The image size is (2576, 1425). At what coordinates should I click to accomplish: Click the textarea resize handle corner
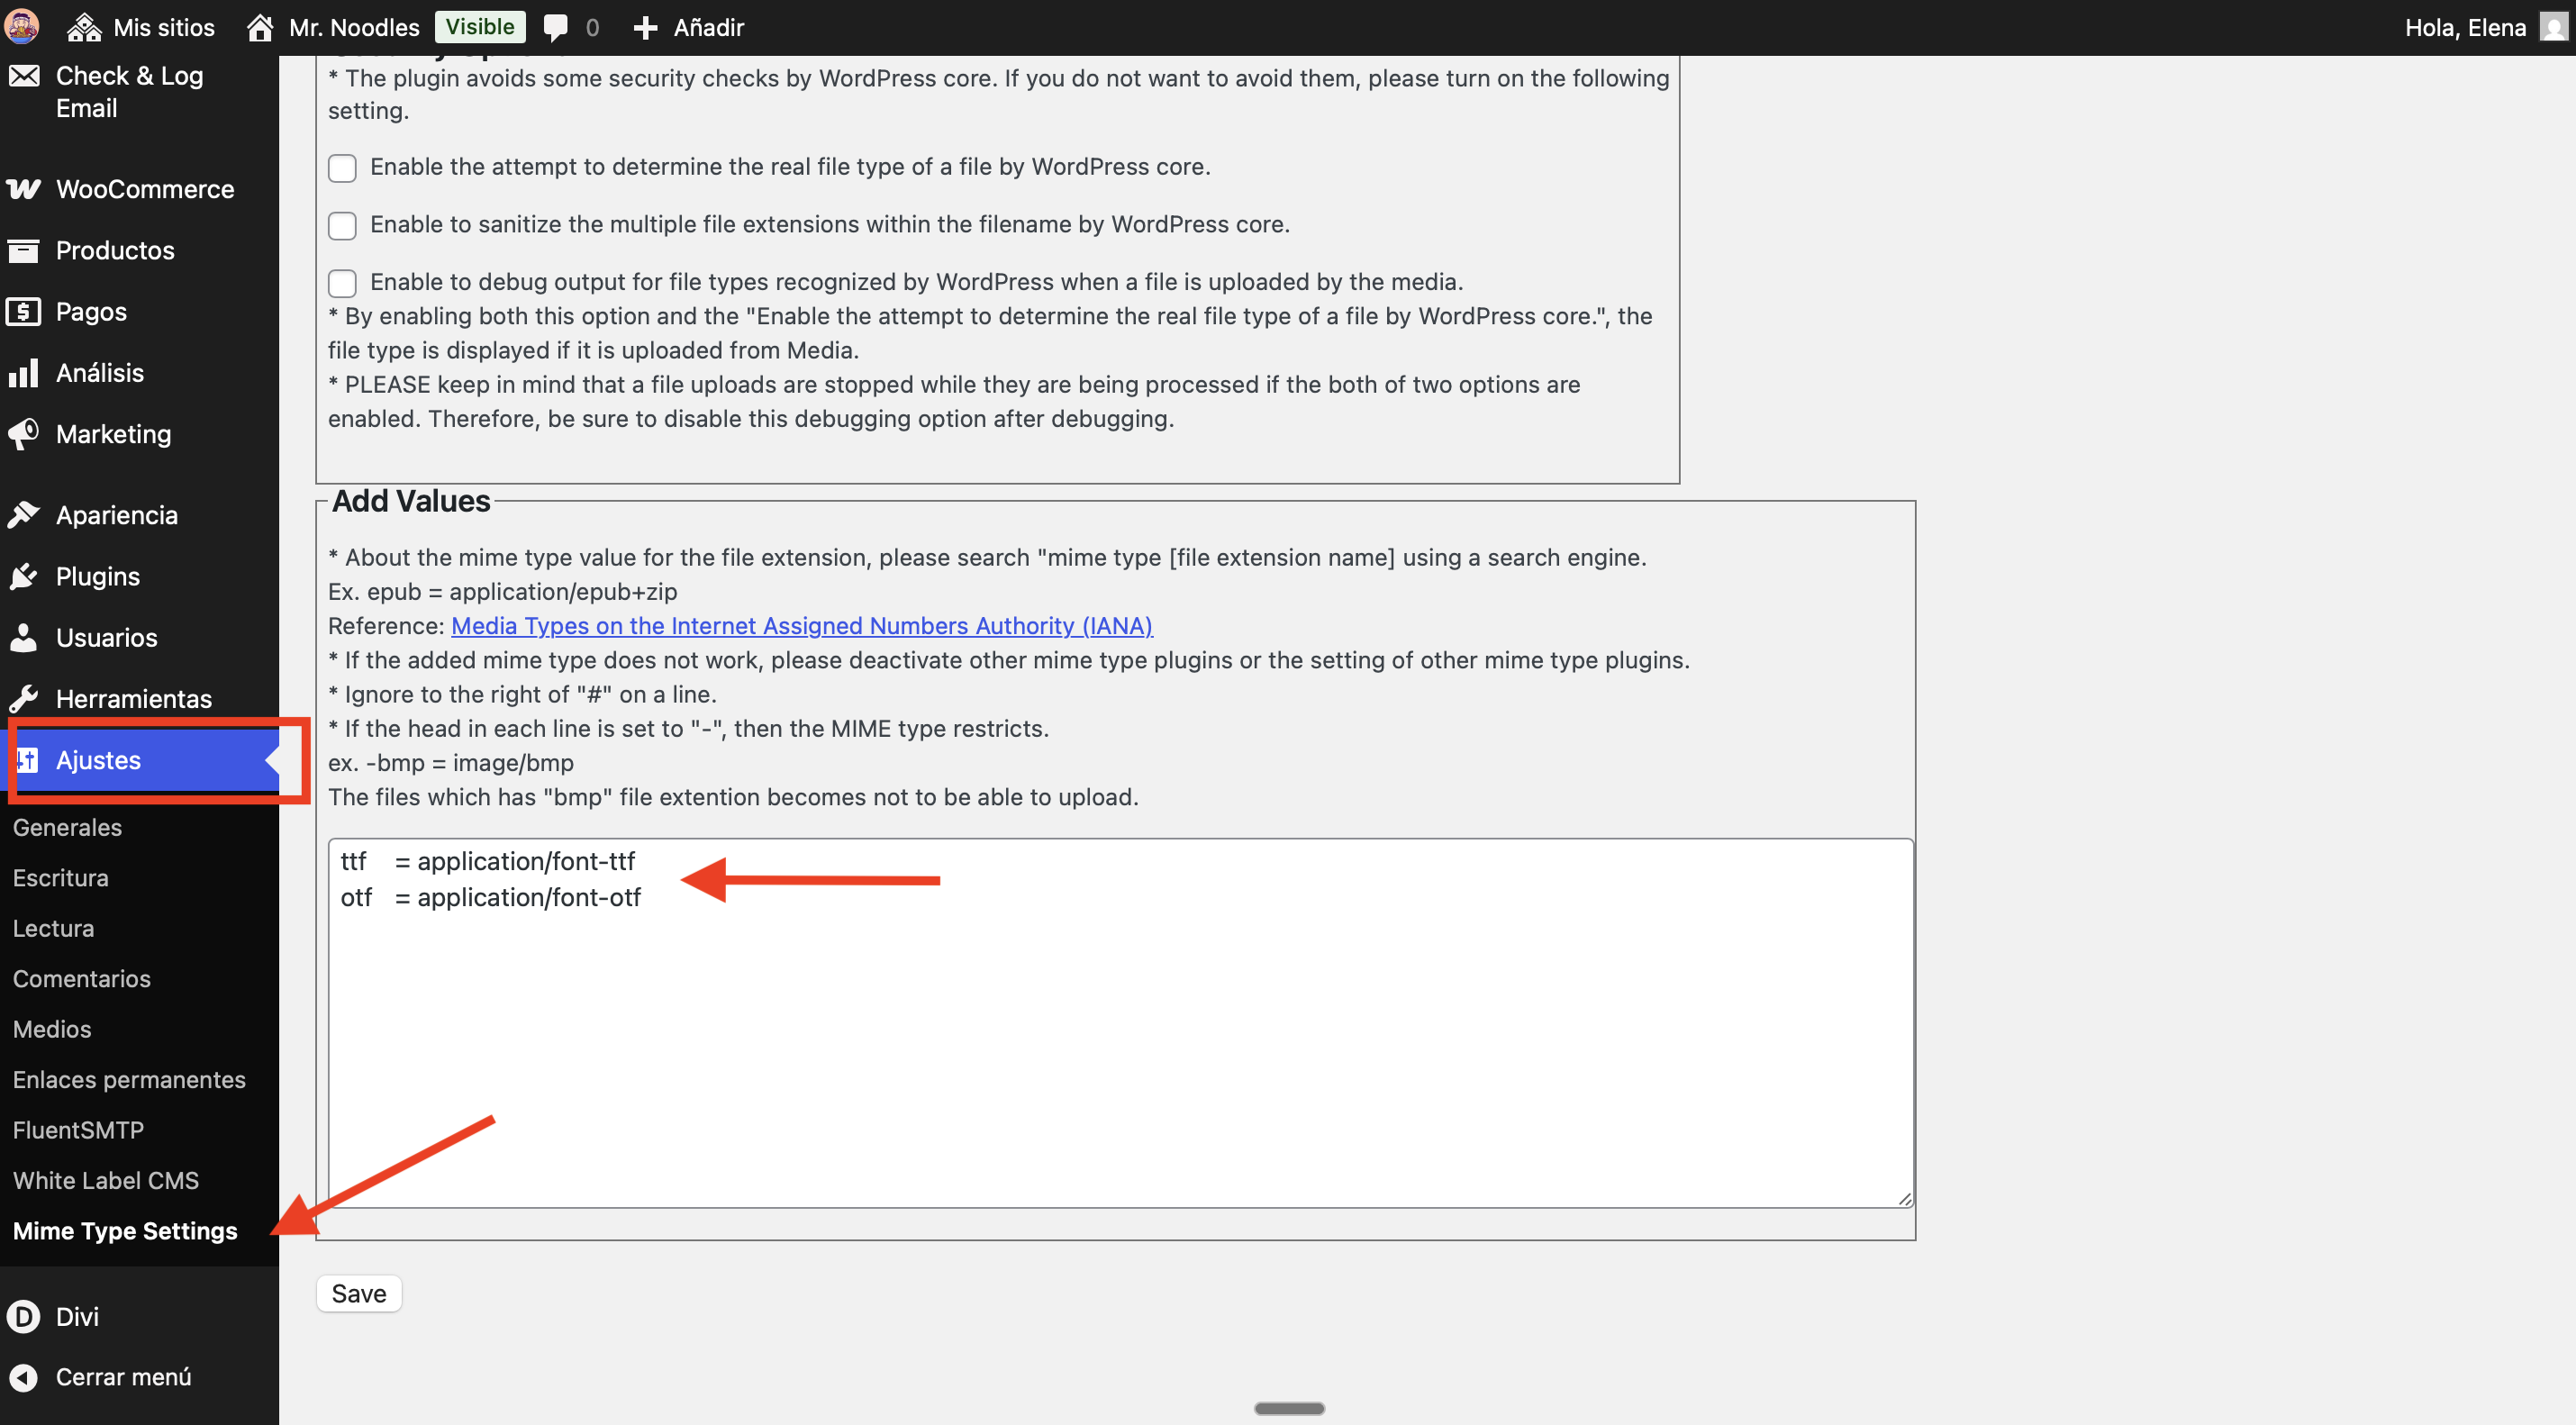[1904, 1198]
